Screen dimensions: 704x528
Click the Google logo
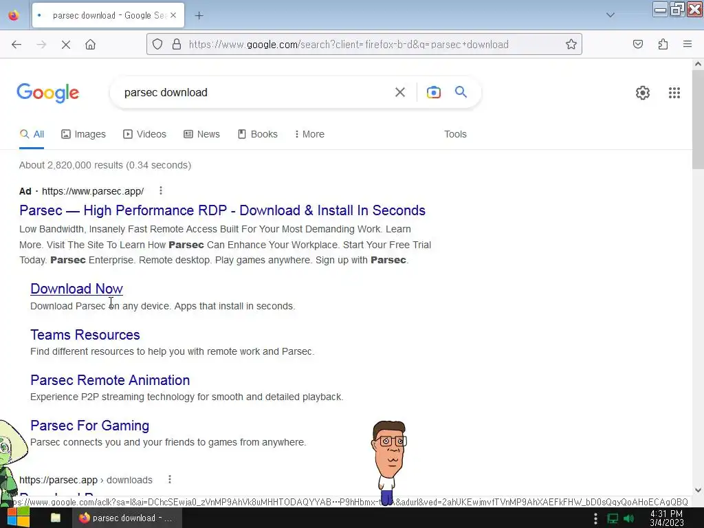click(x=48, y=93)
